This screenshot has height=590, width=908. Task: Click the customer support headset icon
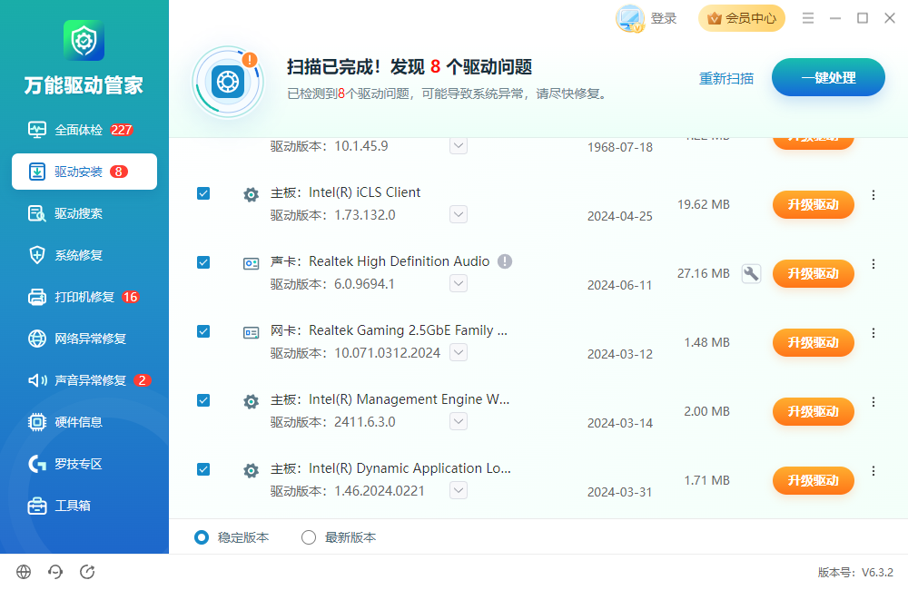pos(55,572)
